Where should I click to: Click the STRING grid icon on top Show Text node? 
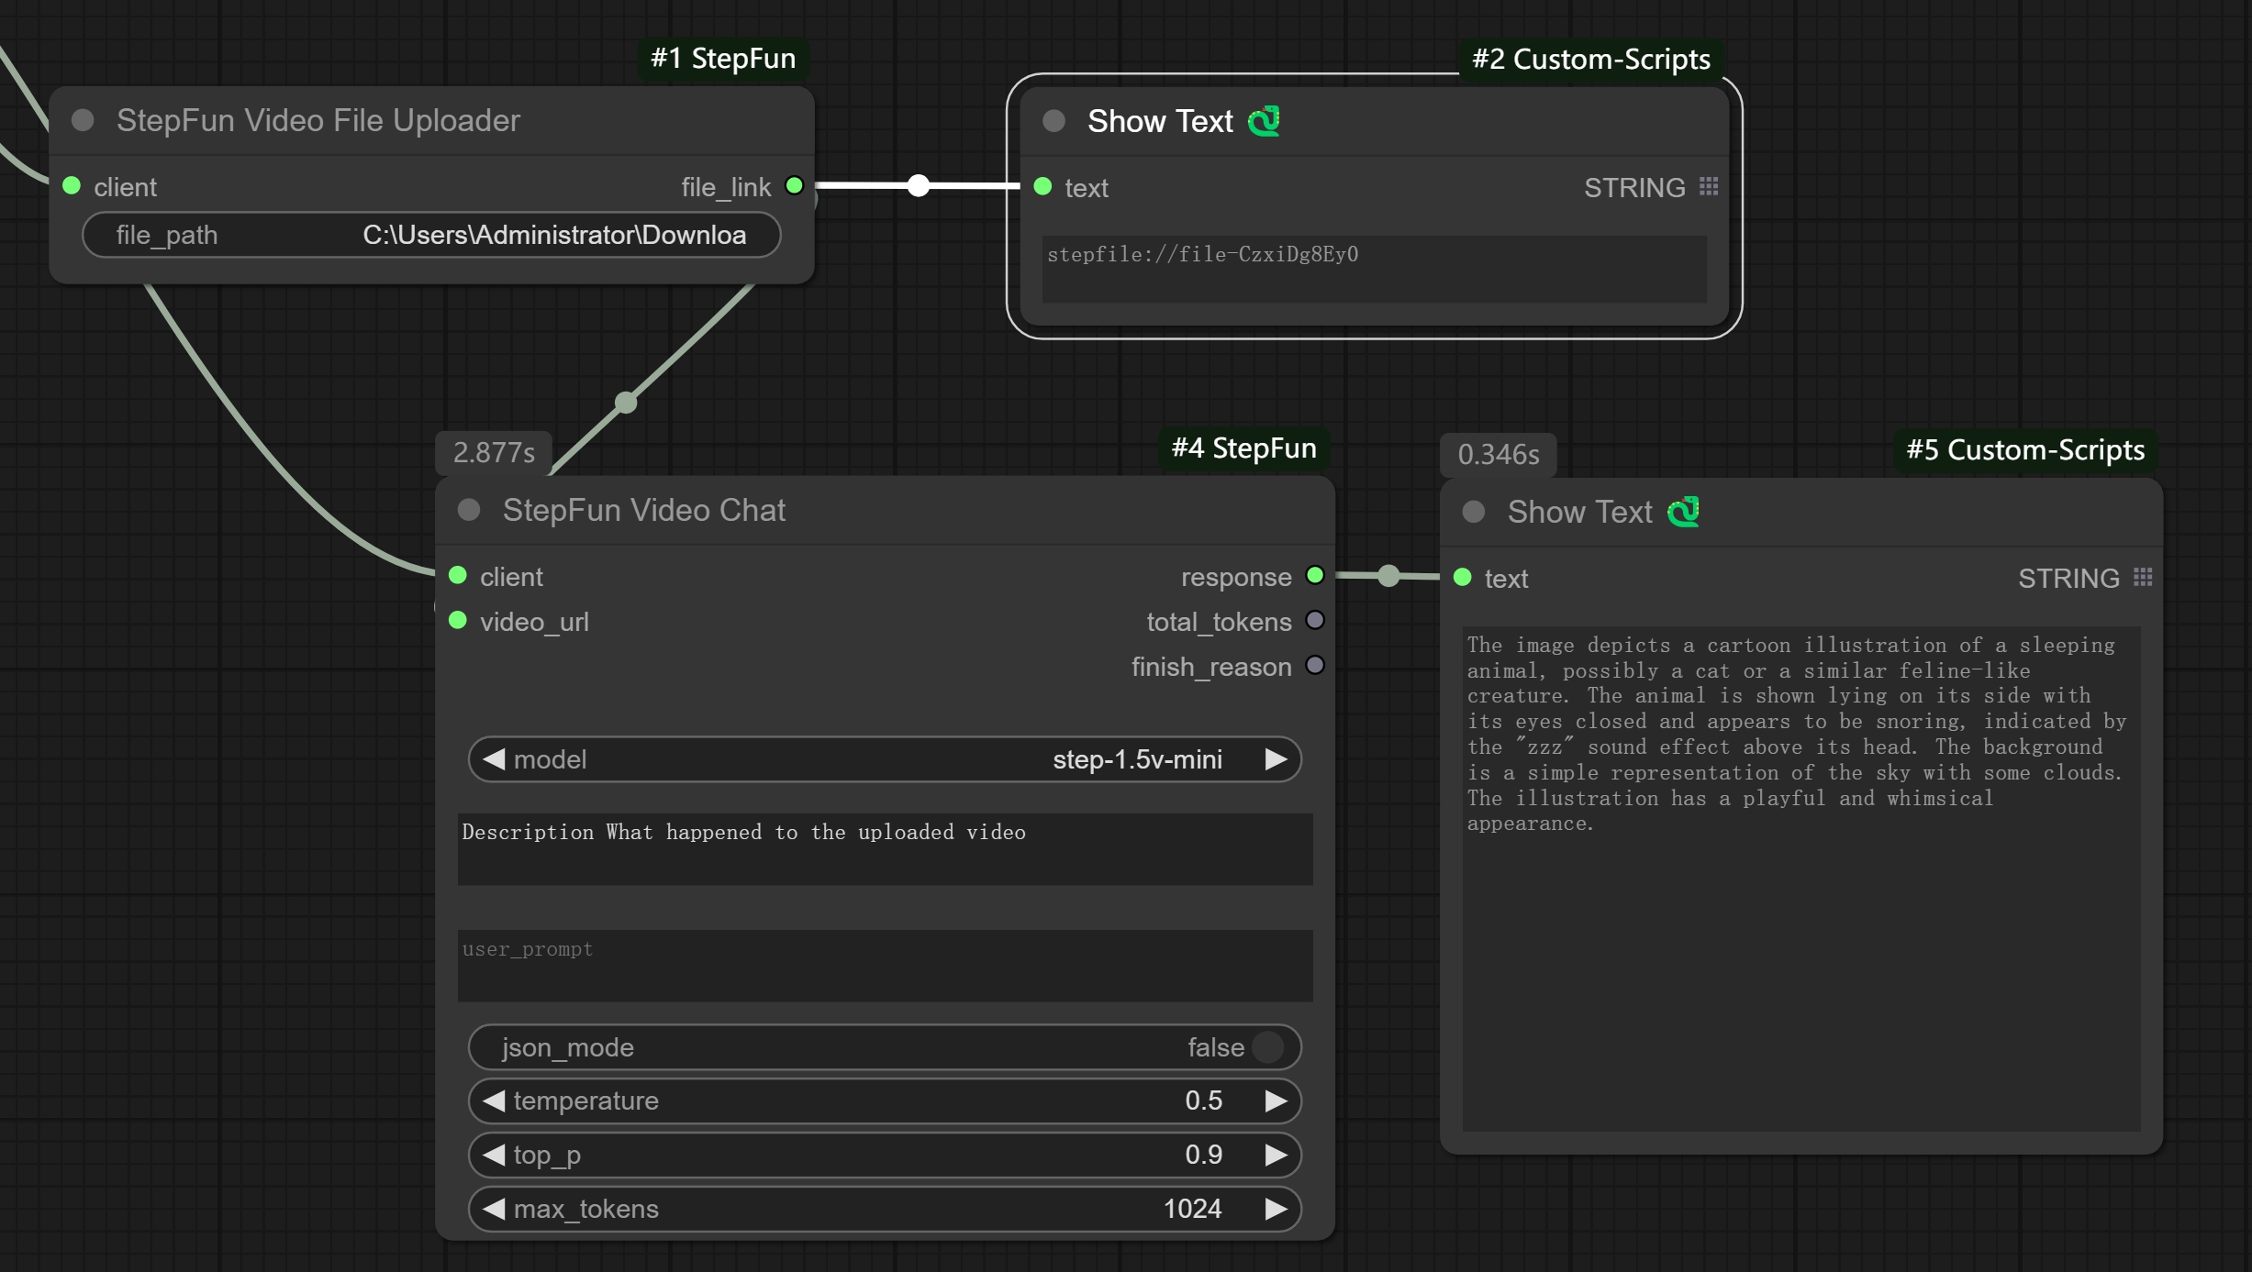click(x=1708, y=187)
